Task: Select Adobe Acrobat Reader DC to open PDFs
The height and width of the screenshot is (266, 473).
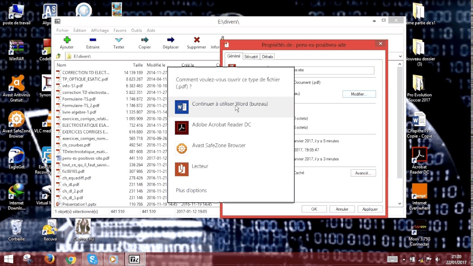Action: 231,128
